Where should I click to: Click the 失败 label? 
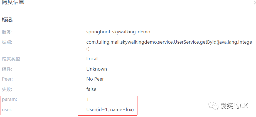pos(7,89)
